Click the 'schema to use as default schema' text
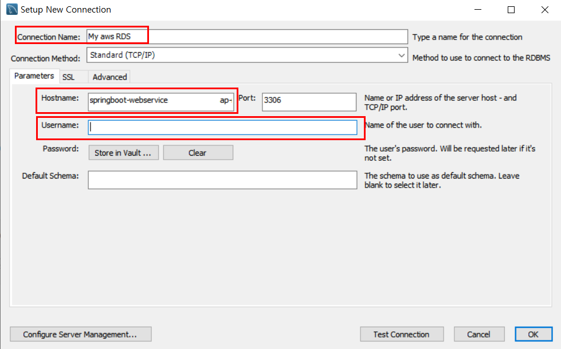This screenshot has width=561, height=349. pos(442,180)
